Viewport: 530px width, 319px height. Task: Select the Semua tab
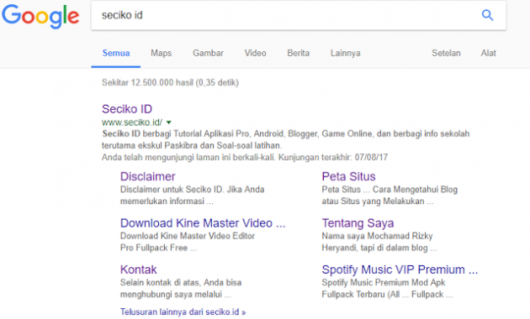pos(116,53)
